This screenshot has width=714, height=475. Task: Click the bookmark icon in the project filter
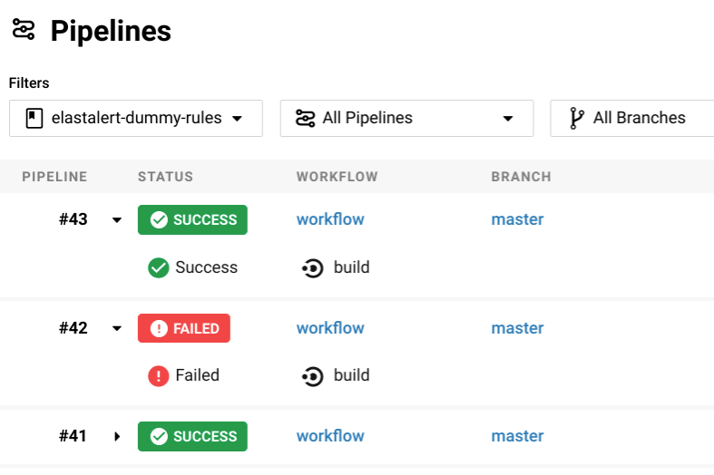click(34, 118)
